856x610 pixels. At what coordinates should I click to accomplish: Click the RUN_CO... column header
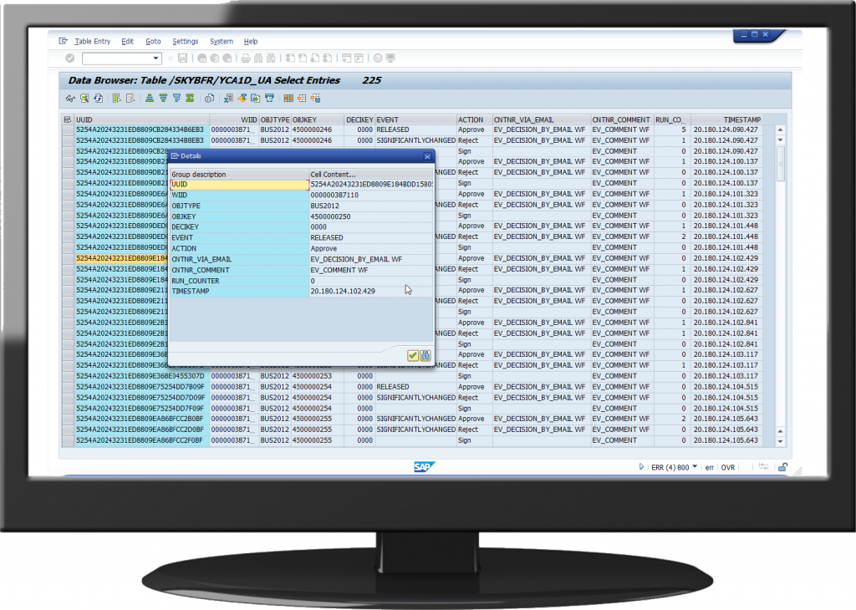click(672, 119)
